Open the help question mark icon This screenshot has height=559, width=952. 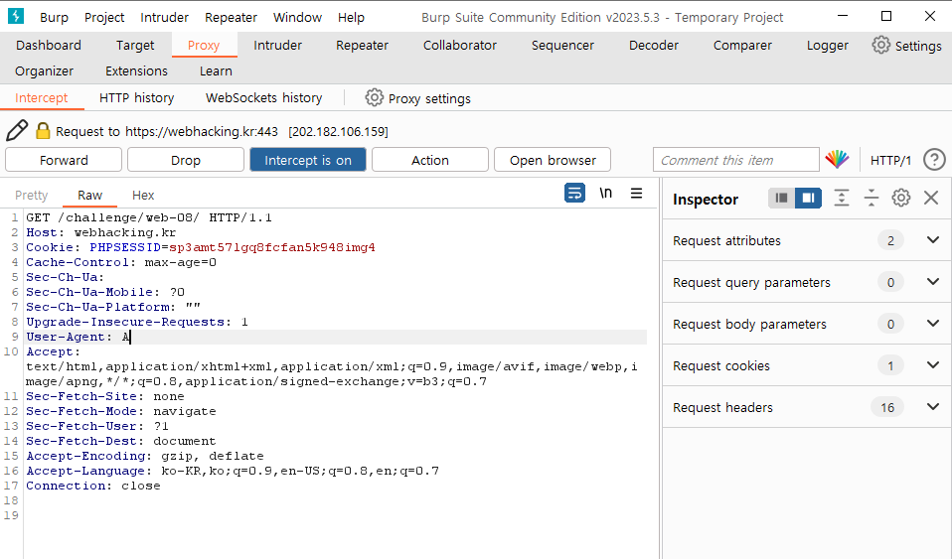(x=934, y=160)
